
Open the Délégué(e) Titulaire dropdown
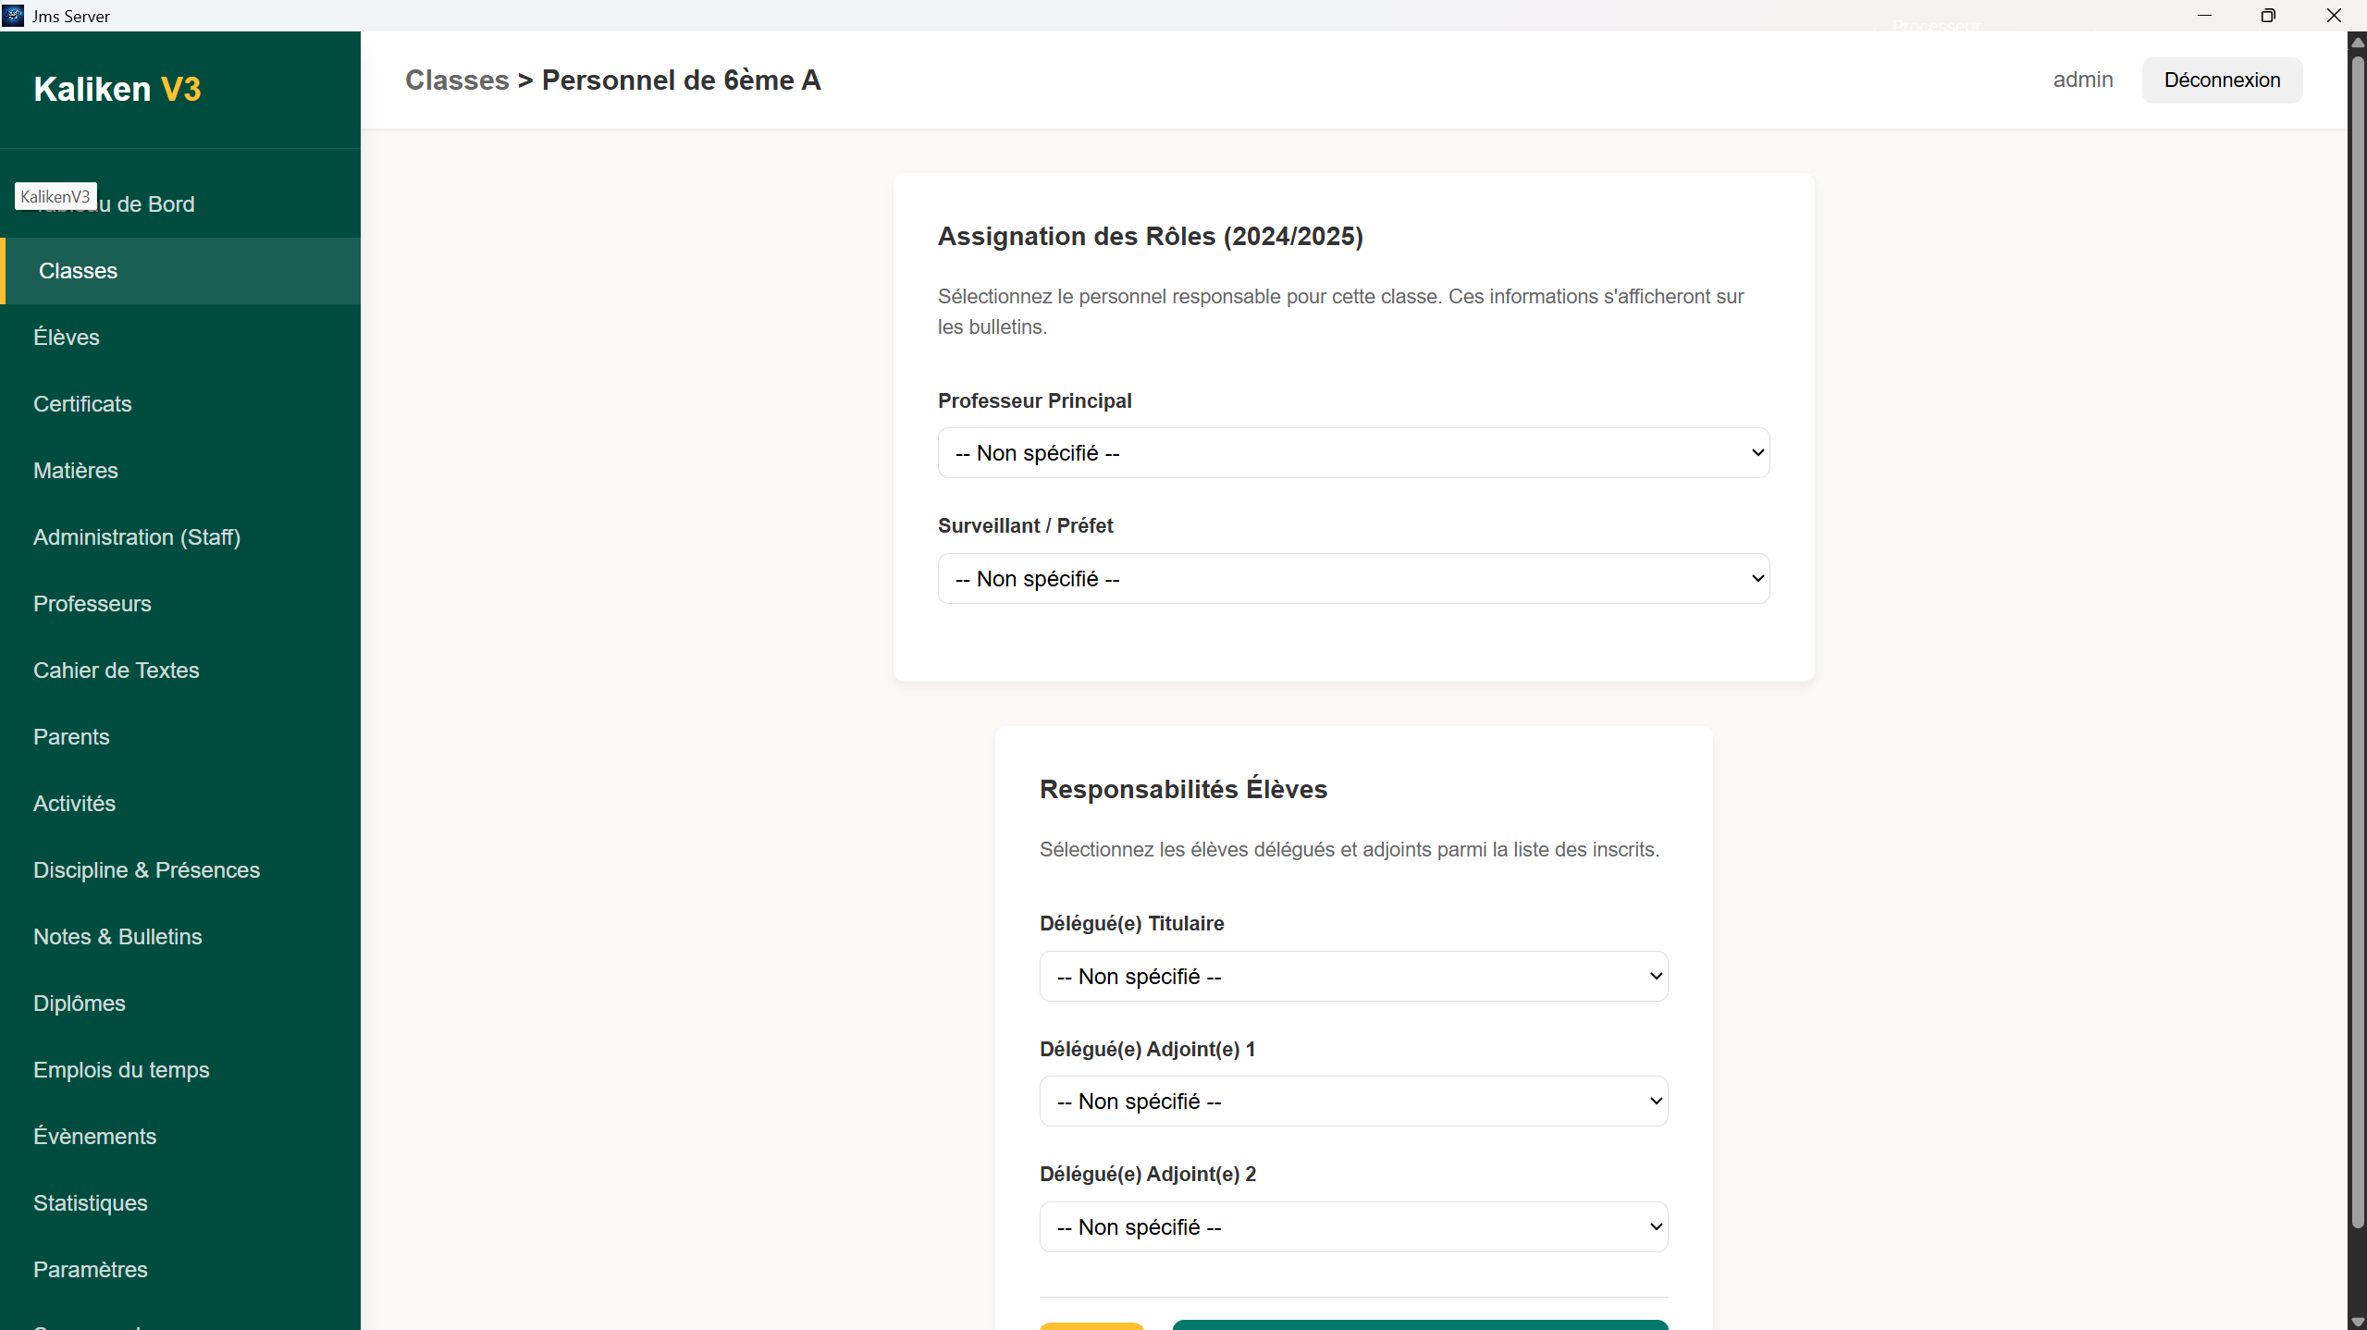tap(1352, 977)
